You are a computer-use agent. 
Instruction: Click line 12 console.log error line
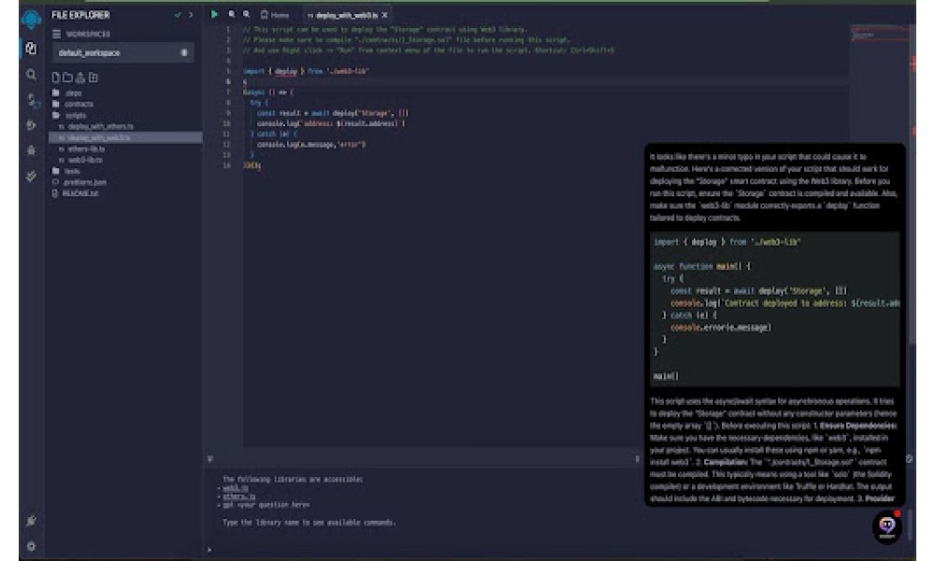tap(311, 145)
